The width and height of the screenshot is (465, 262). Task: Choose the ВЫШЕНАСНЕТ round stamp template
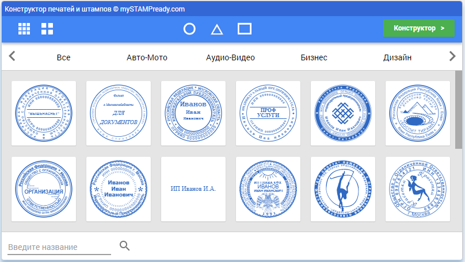[44, 113]
